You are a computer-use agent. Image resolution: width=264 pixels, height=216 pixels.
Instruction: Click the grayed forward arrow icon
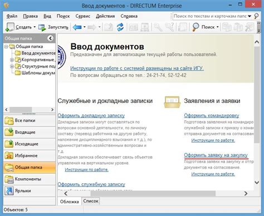92,27
